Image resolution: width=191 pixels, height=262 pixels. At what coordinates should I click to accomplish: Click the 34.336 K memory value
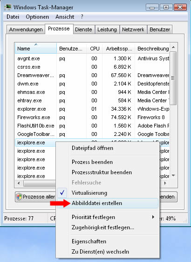click(121, 109)
